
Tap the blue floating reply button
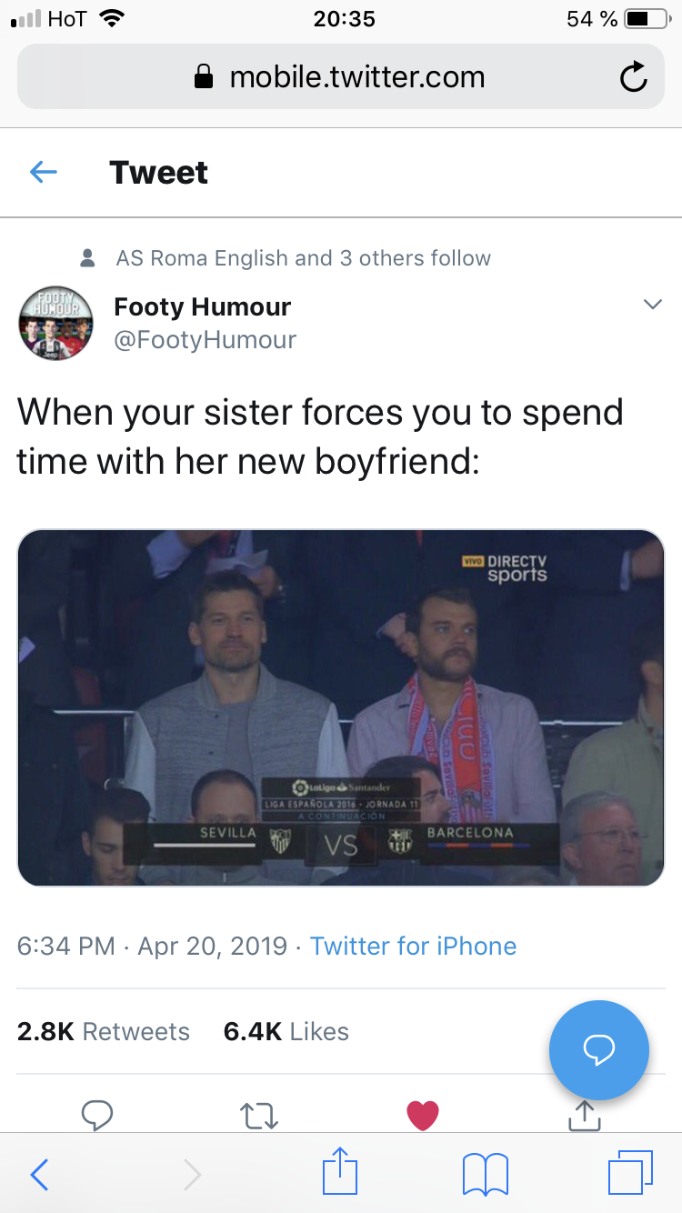(599, 1050)
